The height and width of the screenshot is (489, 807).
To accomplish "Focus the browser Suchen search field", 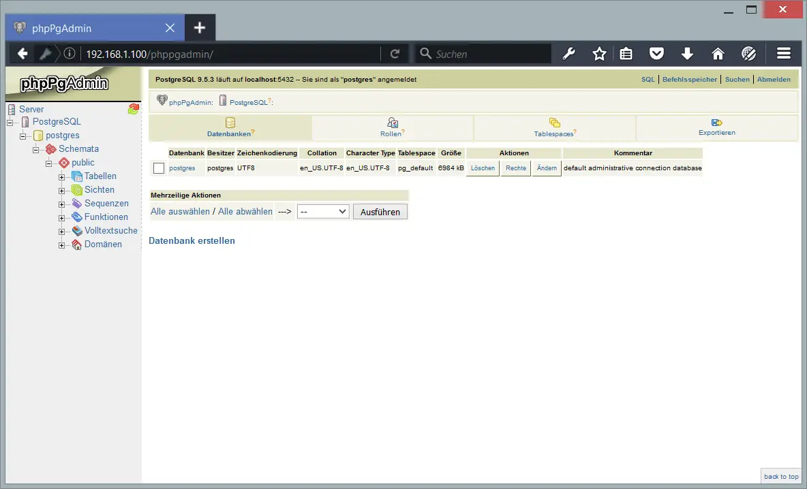I will pos(491,54).
